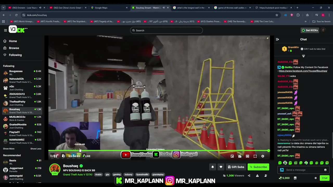Open Chrome media controls icon
Viewport: 333px width, 187px height.
coord(317,15)
